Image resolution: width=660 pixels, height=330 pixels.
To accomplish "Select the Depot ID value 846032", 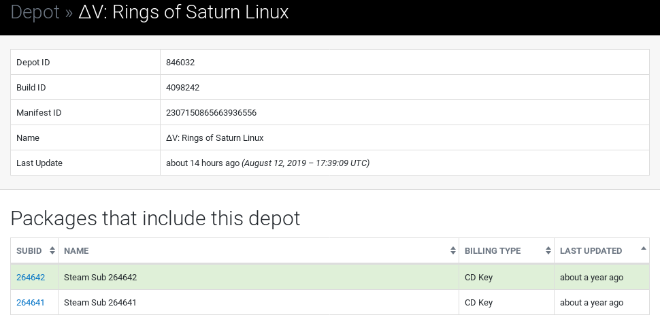I will tap(180, 63).
